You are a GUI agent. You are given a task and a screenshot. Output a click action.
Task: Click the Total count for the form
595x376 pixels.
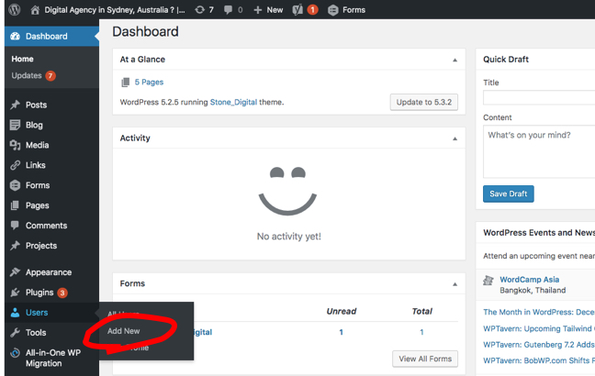click(x=421, y=332)
